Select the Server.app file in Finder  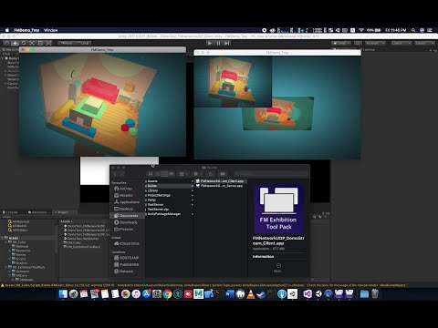(220, 186)
